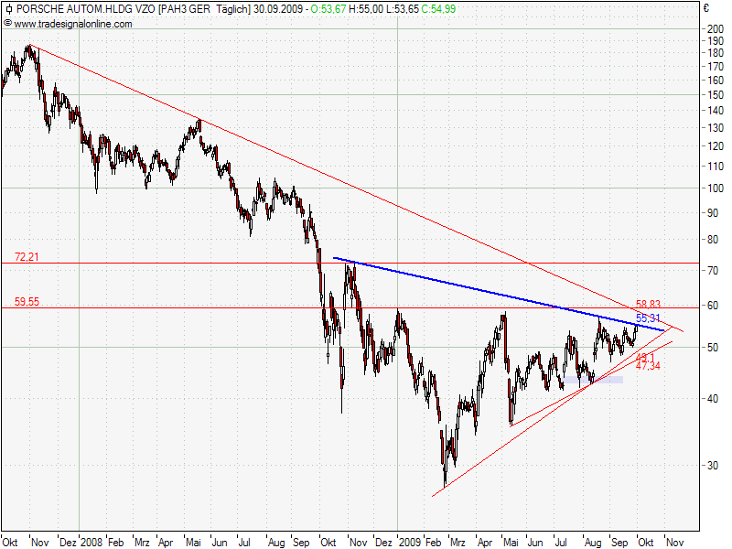Click the 30.09.2009 date in header
This screenshot has width=732, height=549.
[280, 9]
